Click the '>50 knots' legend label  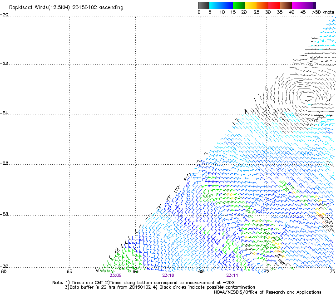click(323, 12)
